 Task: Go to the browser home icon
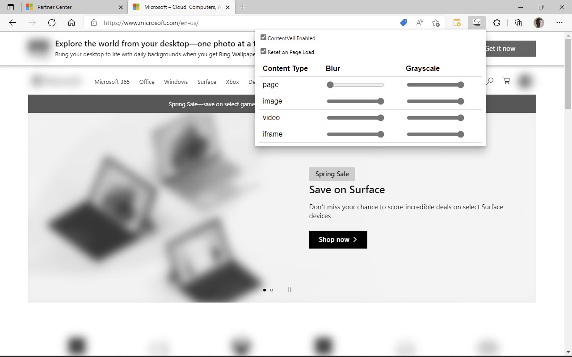click(x=71, y=23)
